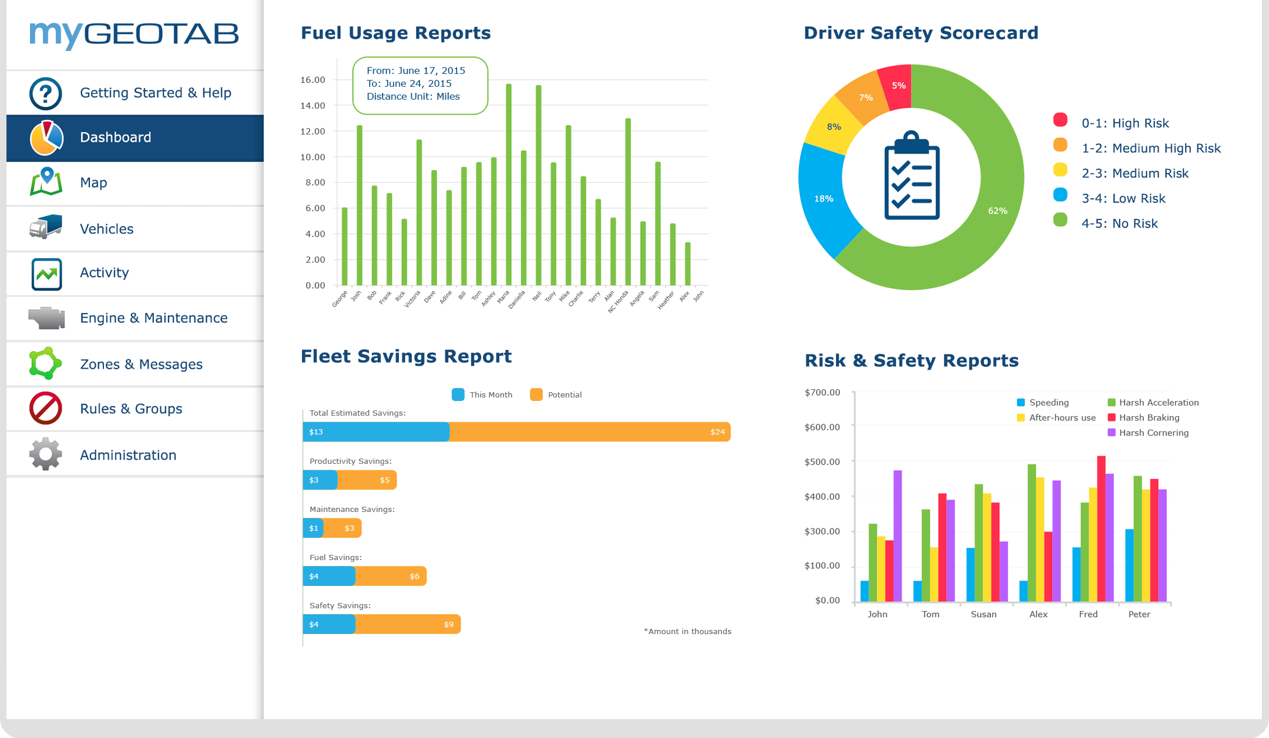This screenshot has height=738, width=1269.
Task: Click the Vehicles truck icon
Action: coord(46,227)
